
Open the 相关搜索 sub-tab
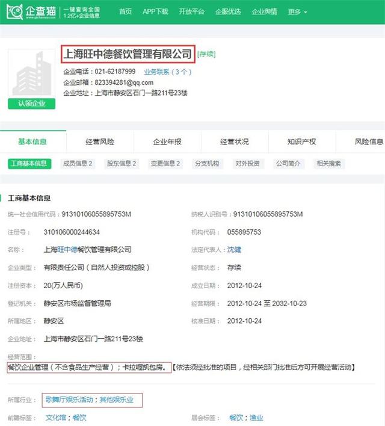(329, 164)
